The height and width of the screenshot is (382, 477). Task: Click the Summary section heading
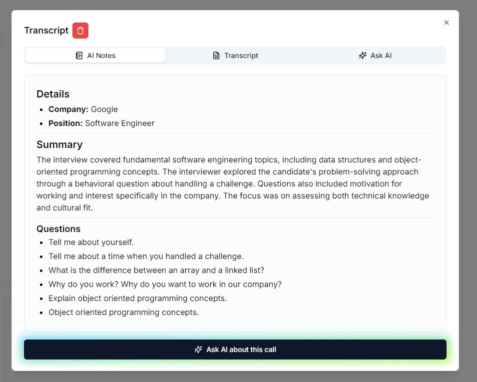click(59, 144)
